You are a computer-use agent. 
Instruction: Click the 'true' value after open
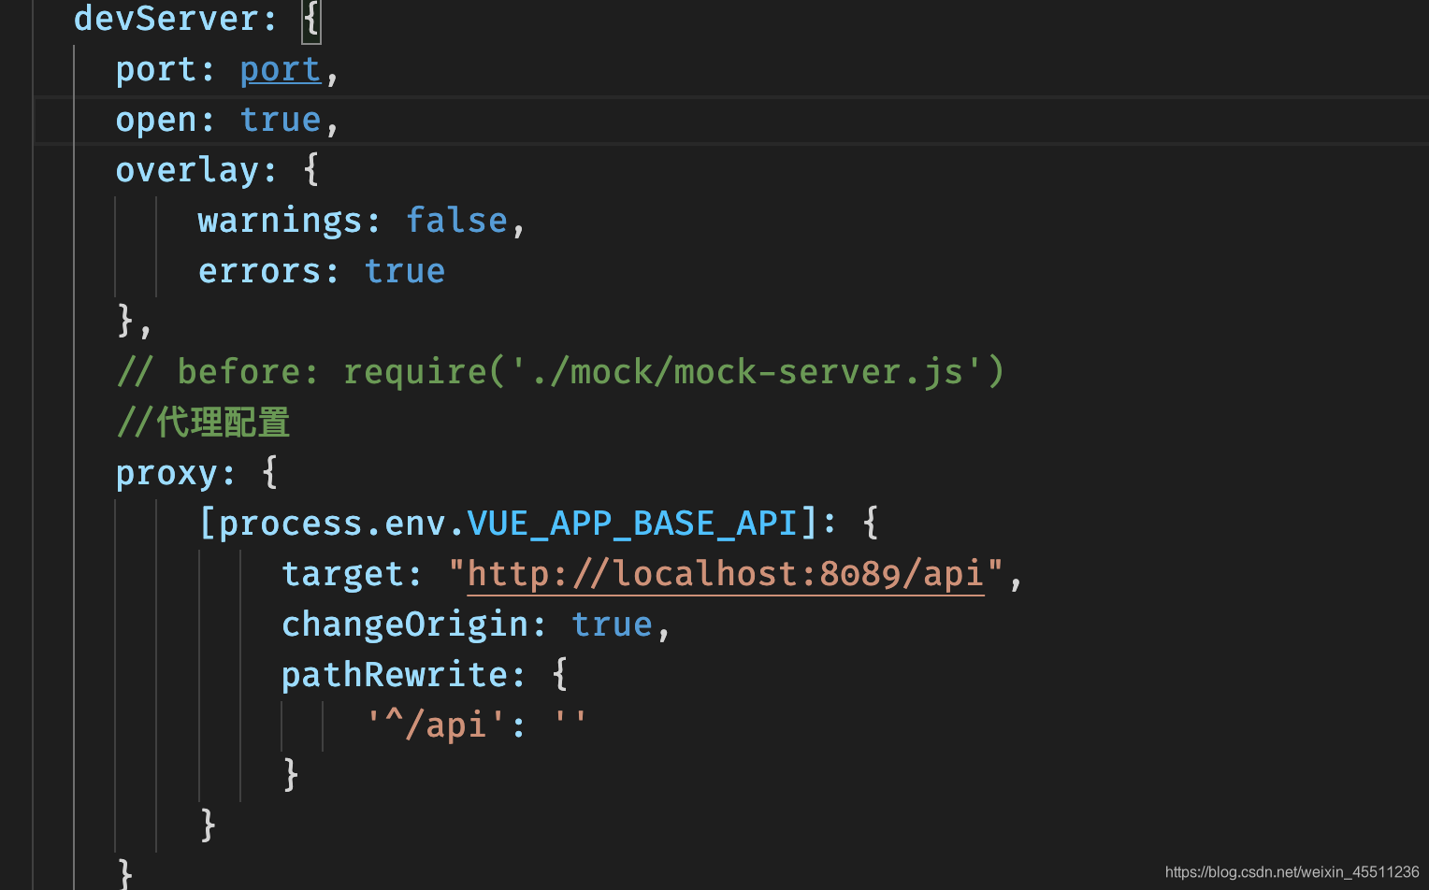point(281,120)
